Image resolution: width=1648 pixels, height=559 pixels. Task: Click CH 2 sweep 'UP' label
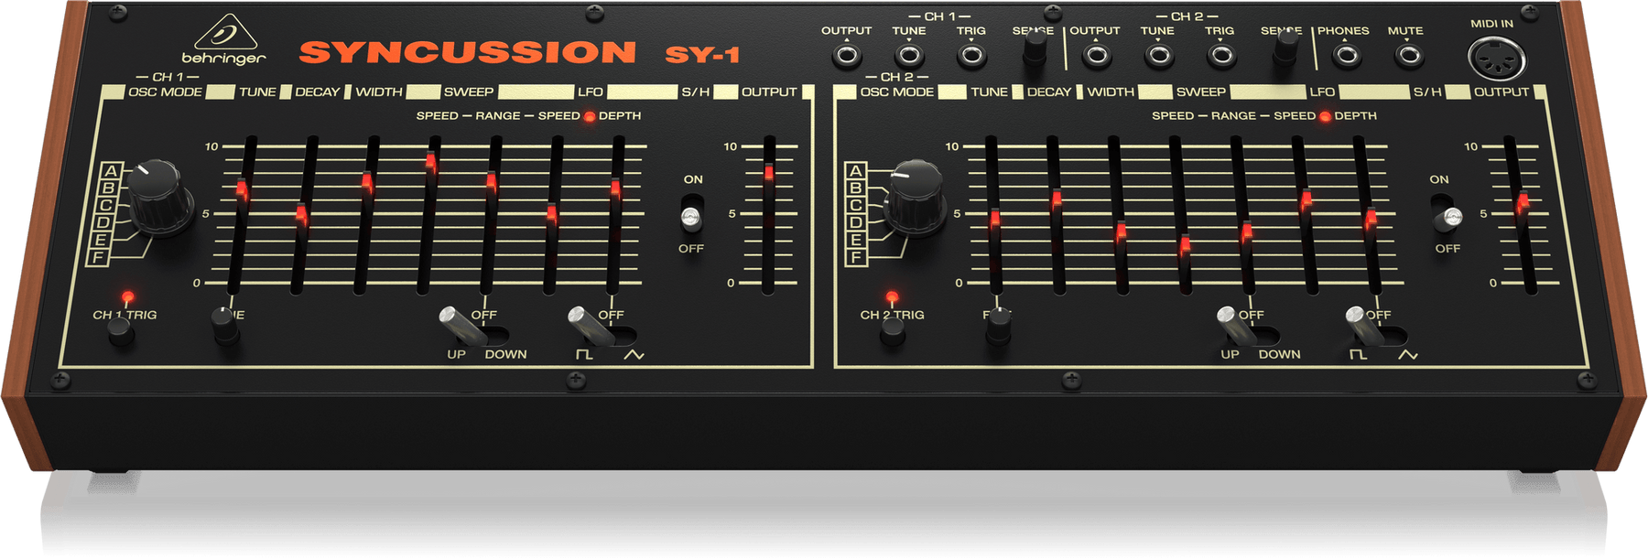(1230, 354)
